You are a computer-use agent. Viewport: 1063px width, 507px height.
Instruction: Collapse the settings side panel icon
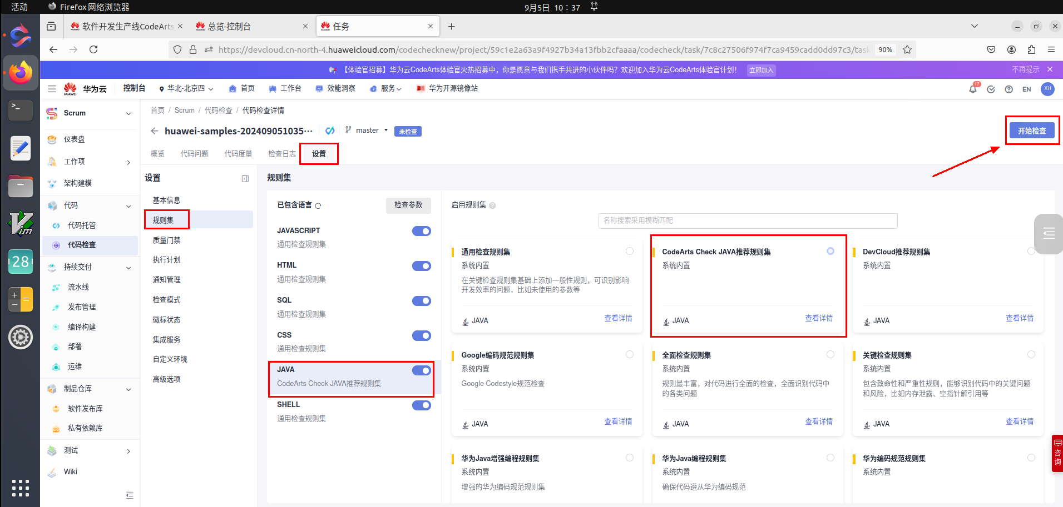pyautogui.click(x=245, y=179)
